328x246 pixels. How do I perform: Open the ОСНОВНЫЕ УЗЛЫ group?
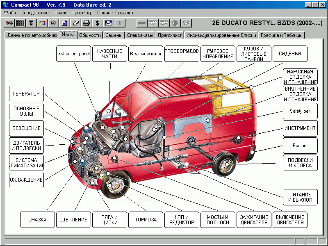tap(26, 111)
